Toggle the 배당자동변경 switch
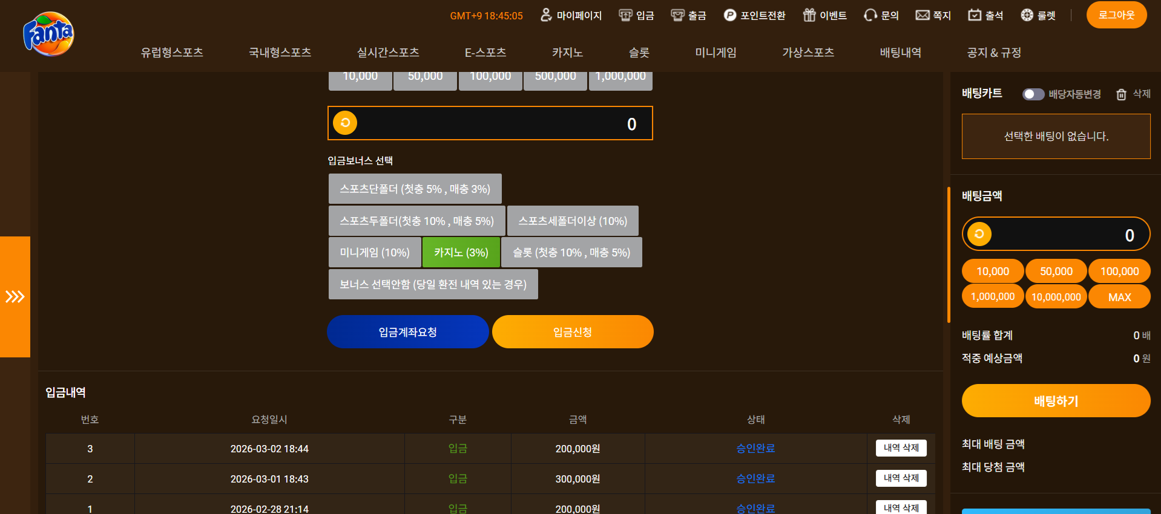 pyautogui.click(x=1033, y=94)
